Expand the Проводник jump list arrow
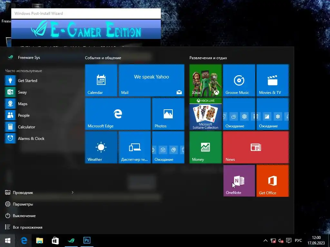This screenshot has height=247, width=330. tap(73, 192)
